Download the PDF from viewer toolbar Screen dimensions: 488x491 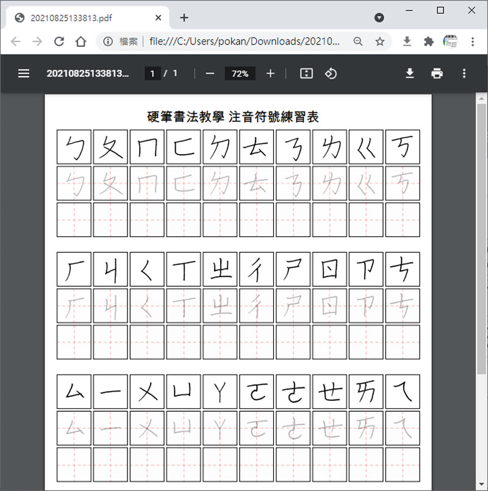[x=409, y=74]
